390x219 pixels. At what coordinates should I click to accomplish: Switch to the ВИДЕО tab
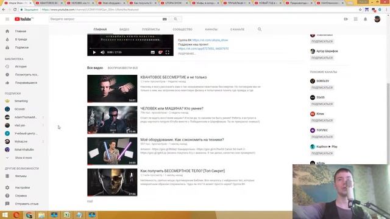124,29
